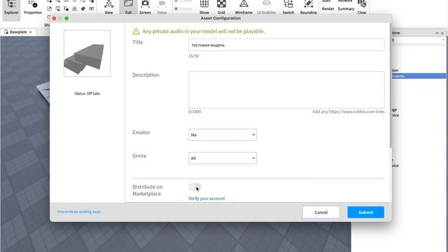This screenshot has height=252, width=448.
Task: Click the tag icon in the ribbon's second icon row
Action: tap(83, 9)
